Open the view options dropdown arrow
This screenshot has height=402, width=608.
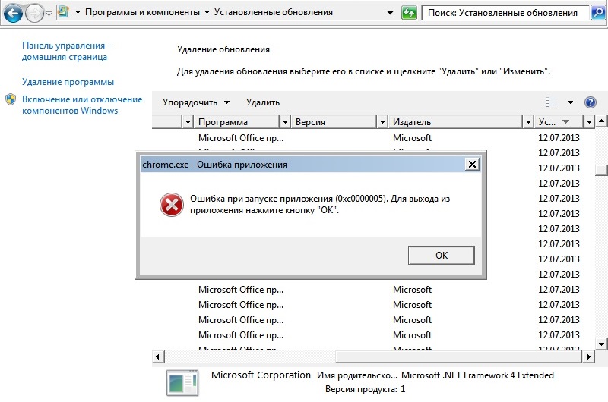pyautogui.click(x=570, y=102)
